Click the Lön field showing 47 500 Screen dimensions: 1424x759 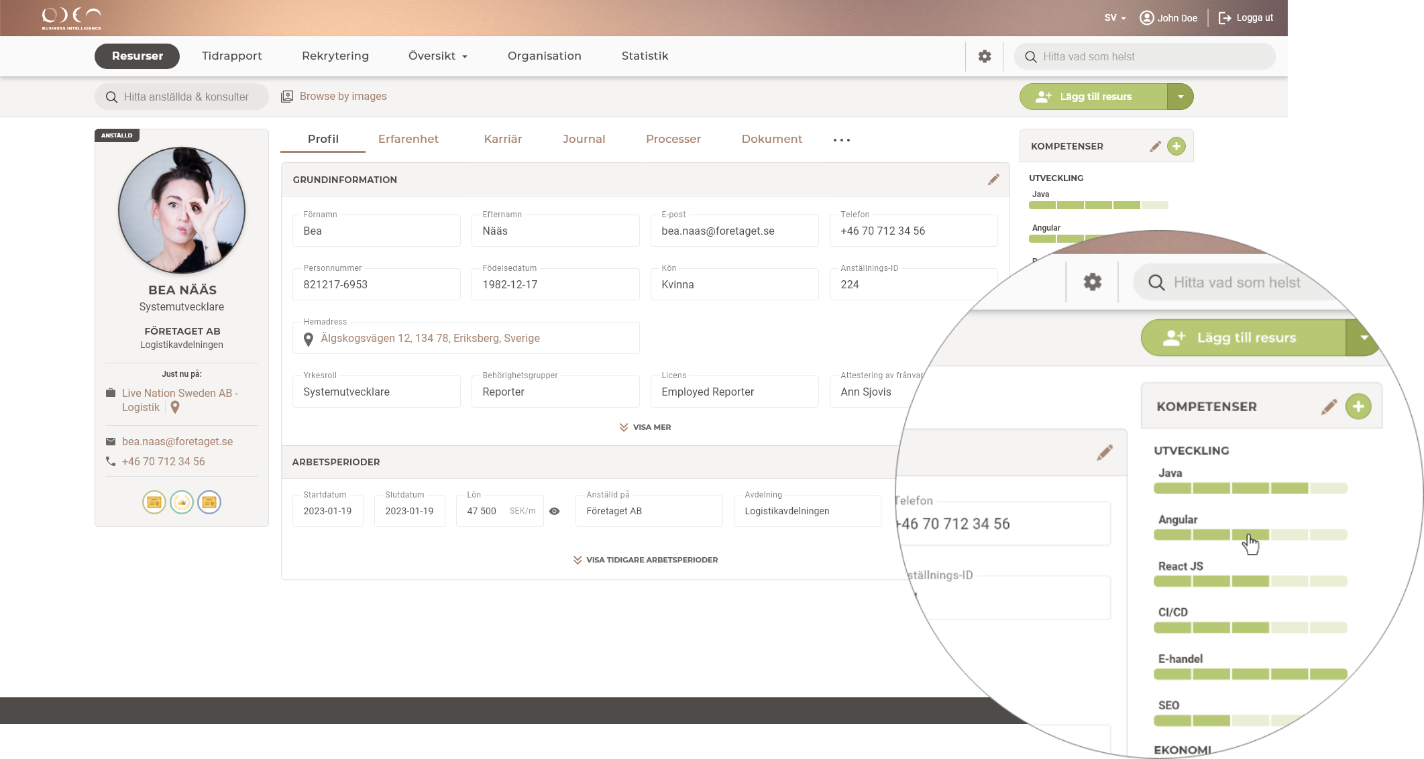coord(500,511)
